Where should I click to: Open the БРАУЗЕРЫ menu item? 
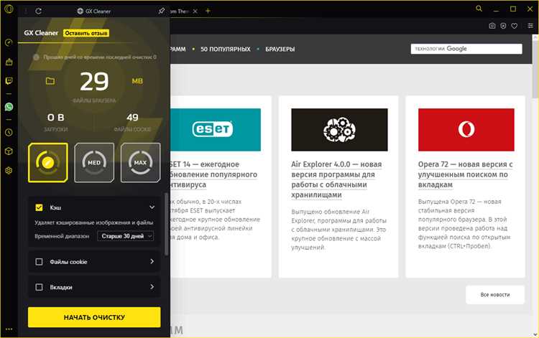tap(280, 49)
